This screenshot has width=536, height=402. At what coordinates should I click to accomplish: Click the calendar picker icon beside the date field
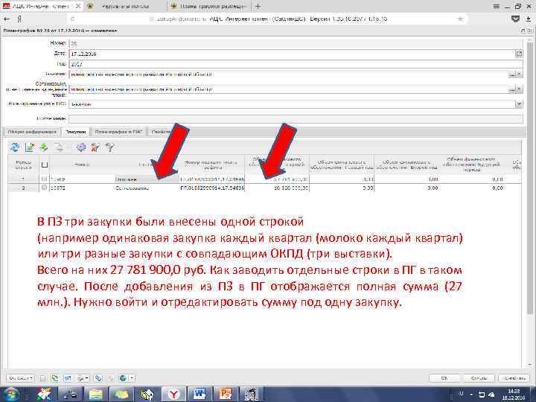(519, 54)
